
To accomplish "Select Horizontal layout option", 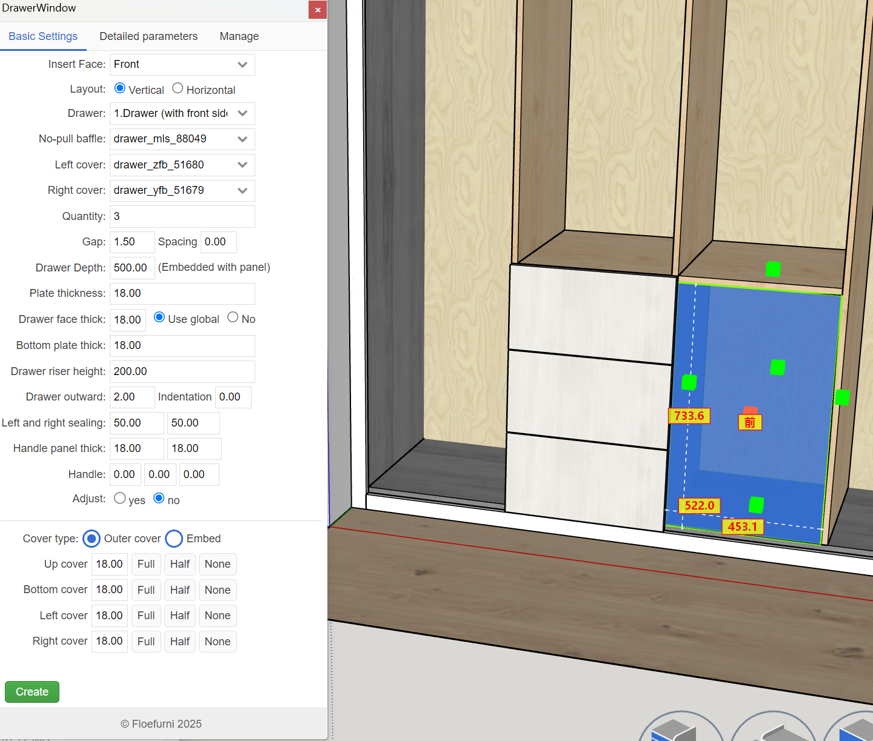I will 178,88.
